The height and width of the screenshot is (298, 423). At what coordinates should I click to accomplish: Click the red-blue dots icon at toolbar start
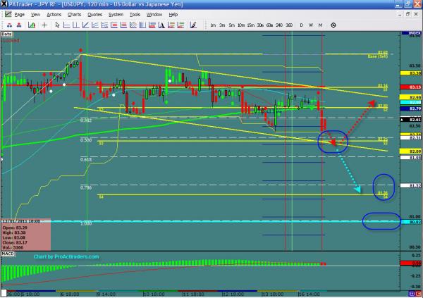pos(8,25)
